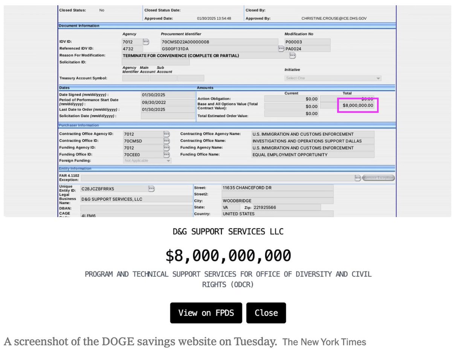Click the Treasury Agency Identifier field
The width and height of the screenshot is (452, 349).
pyautogui.click(x=136, y=78)
